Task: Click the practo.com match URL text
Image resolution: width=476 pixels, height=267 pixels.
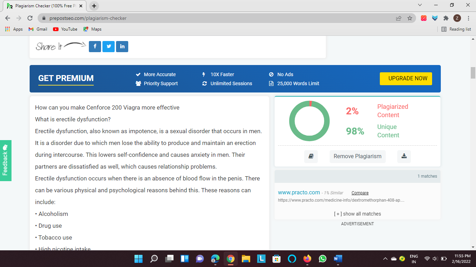Action: [x=341, y=200]
